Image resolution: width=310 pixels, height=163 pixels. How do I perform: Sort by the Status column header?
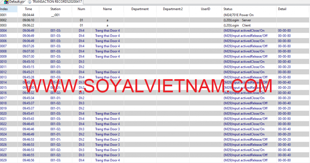[228, 9]
